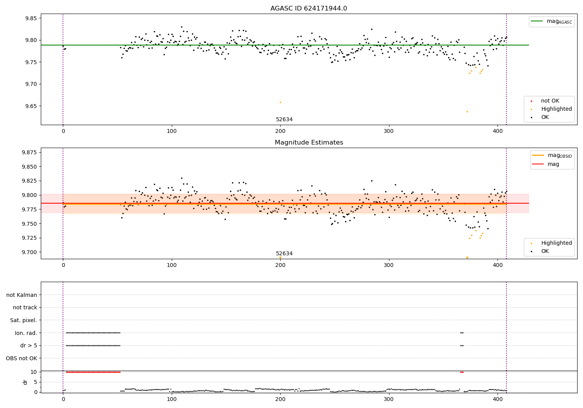Click the 9.800 y-axis tick label

coord(30,195)
